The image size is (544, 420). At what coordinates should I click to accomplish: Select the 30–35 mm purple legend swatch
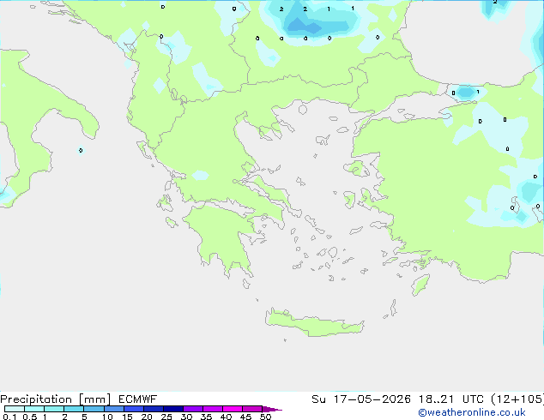click(192, 409)
